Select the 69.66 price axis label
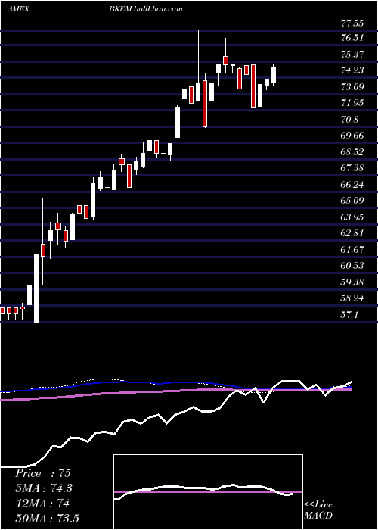Viewport: 378px width, 530px height. pos(353,136)
